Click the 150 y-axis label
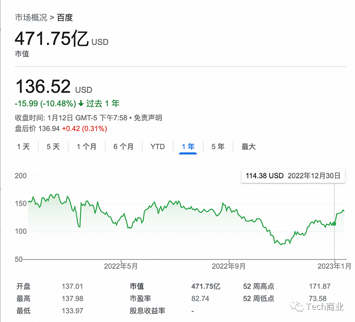 click(x=21, y=203)
